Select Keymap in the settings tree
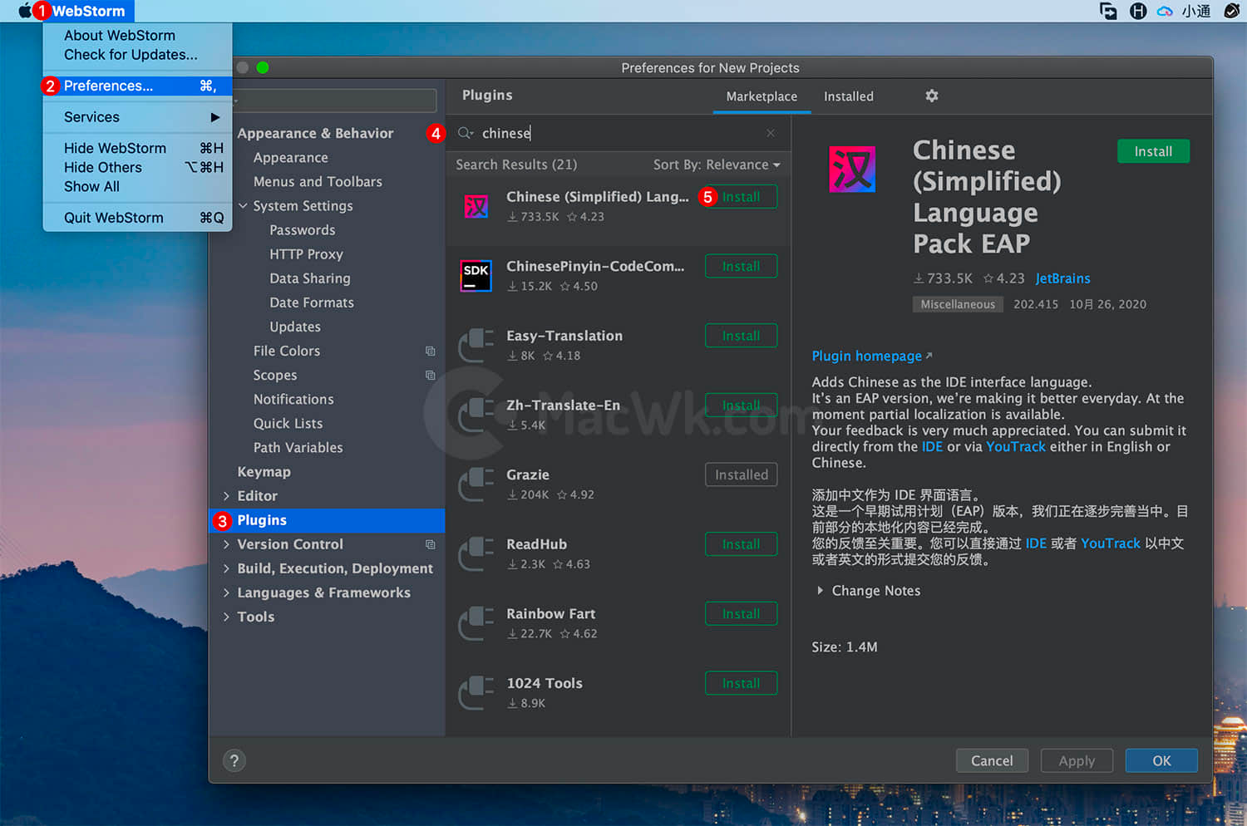 tap(264, 472)
